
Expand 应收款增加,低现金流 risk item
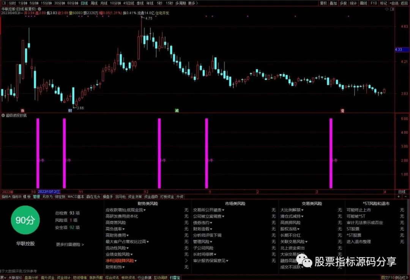[126, 210]
